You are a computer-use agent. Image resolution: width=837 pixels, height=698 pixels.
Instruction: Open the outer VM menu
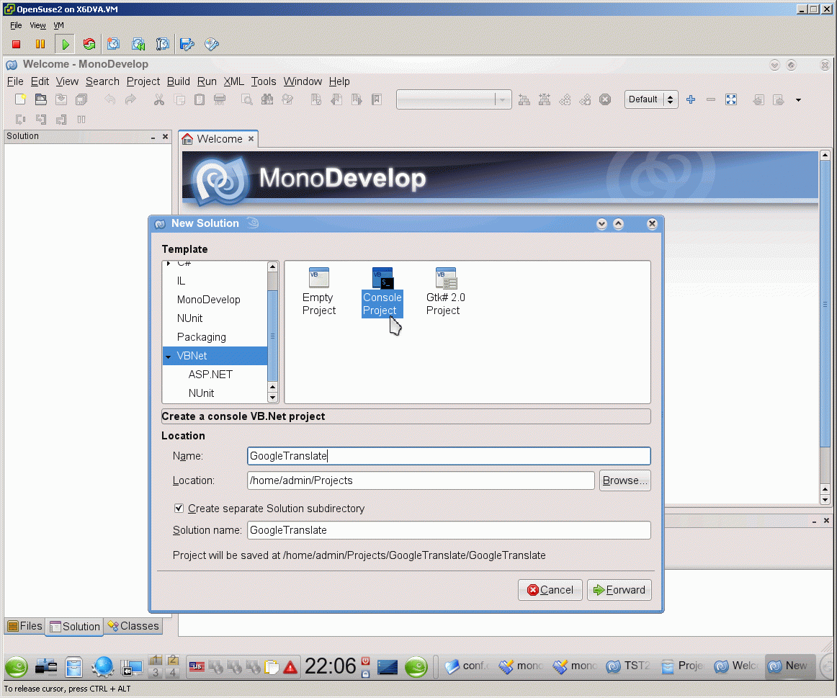click(x=59, y=25)
